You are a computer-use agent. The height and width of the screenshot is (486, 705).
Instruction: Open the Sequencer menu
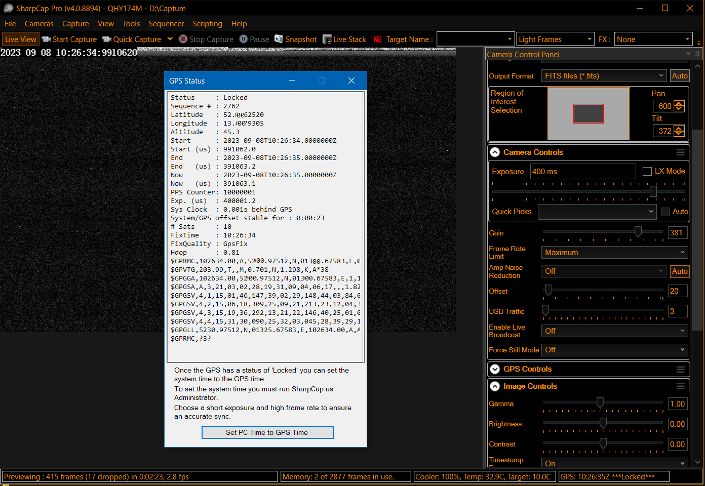166,24
